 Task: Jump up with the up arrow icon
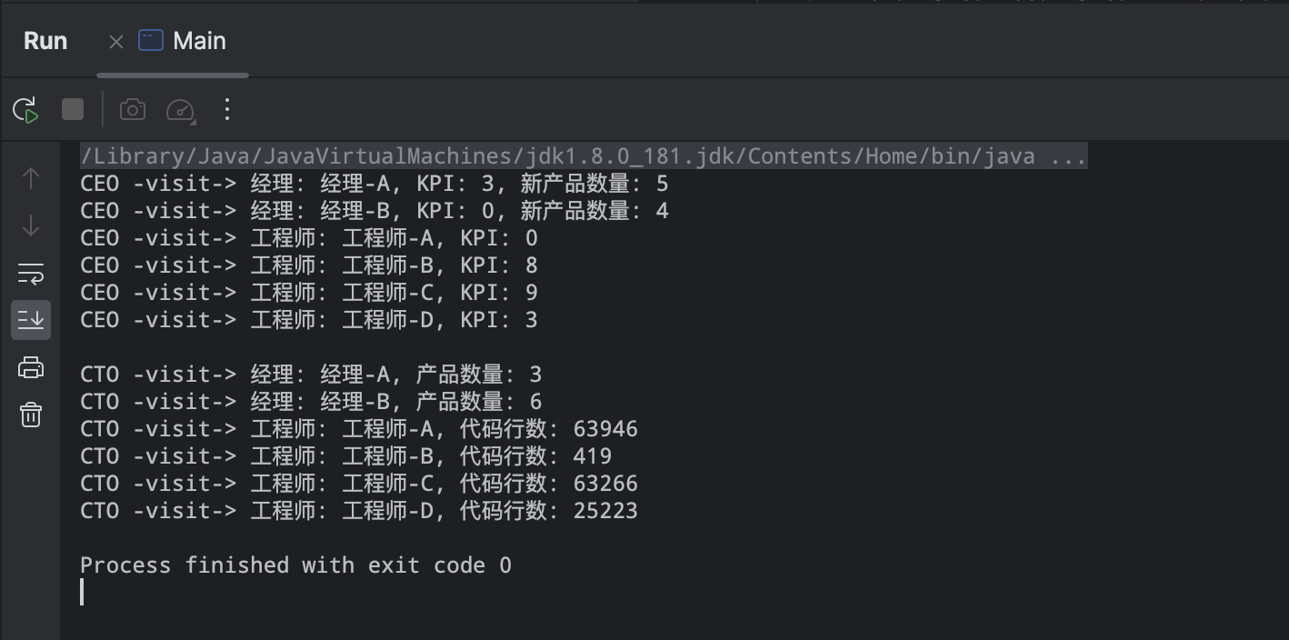click(31, 178)
